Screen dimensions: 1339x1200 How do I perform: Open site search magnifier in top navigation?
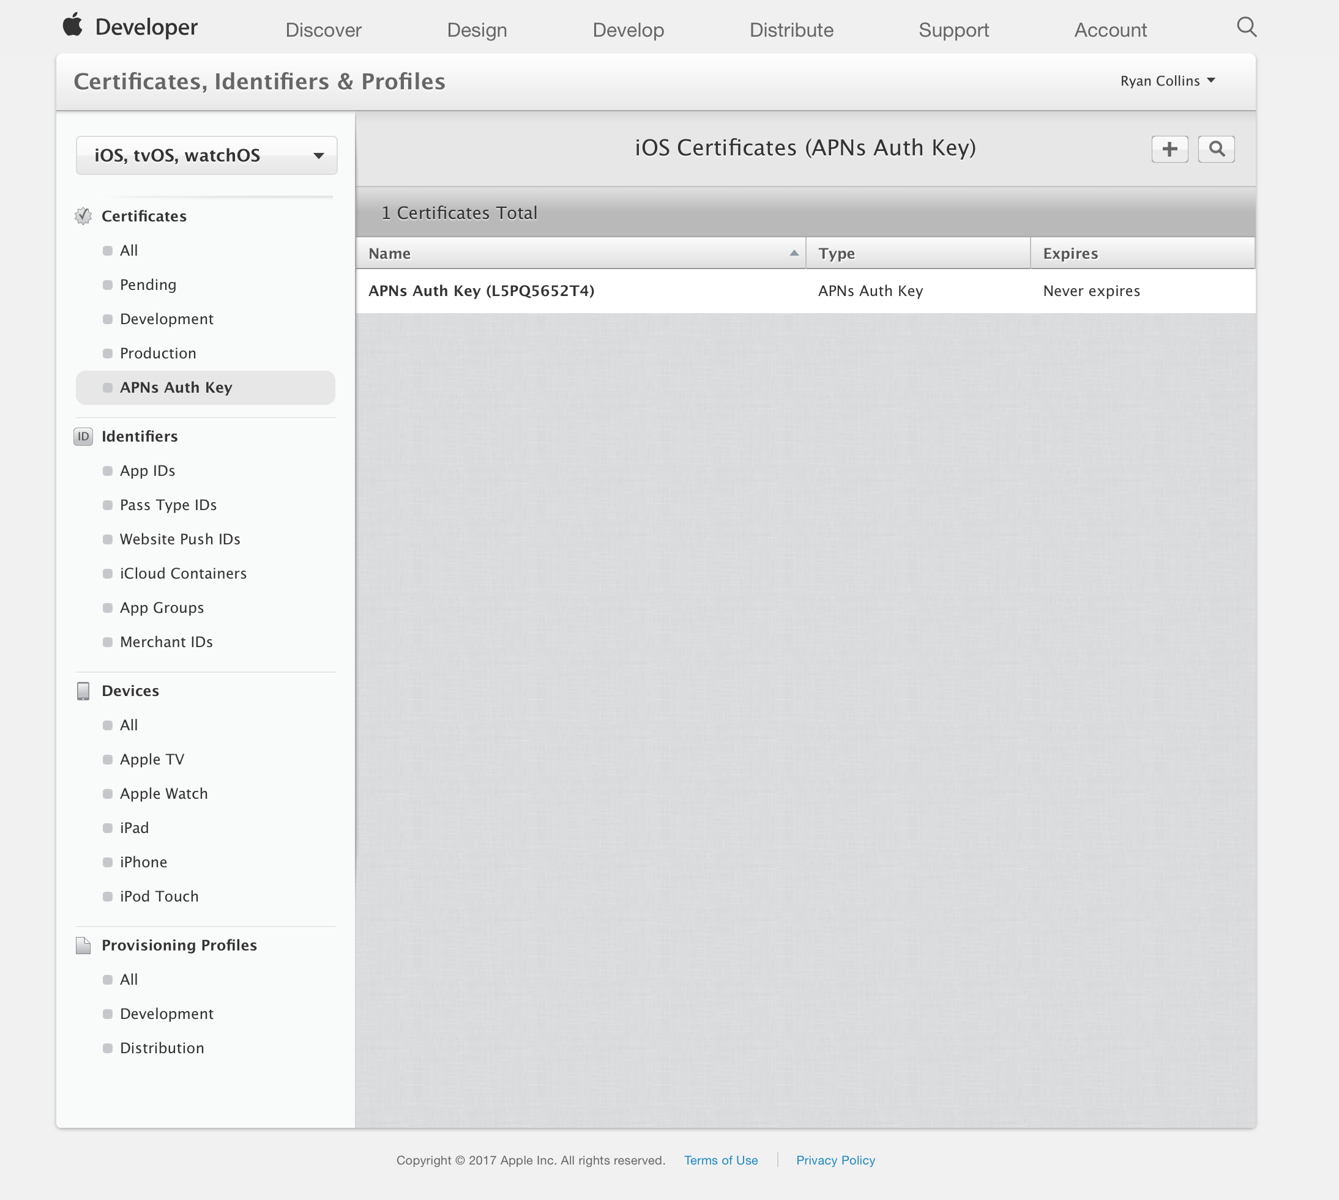click(x=1246, y=27)
